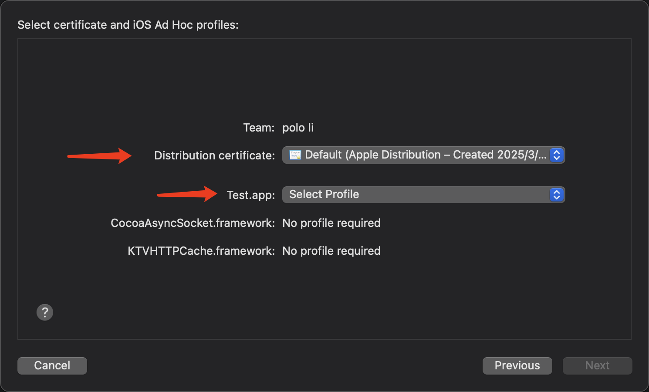Click the red arrow pointing to Distribution certificate
The width and height of the screenshot is (649, 392).
99,156
